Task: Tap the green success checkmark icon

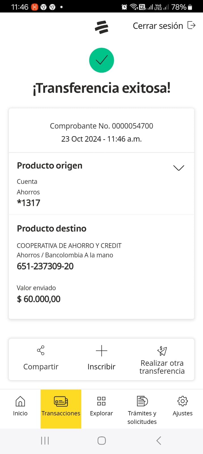Action: (101, 60)
